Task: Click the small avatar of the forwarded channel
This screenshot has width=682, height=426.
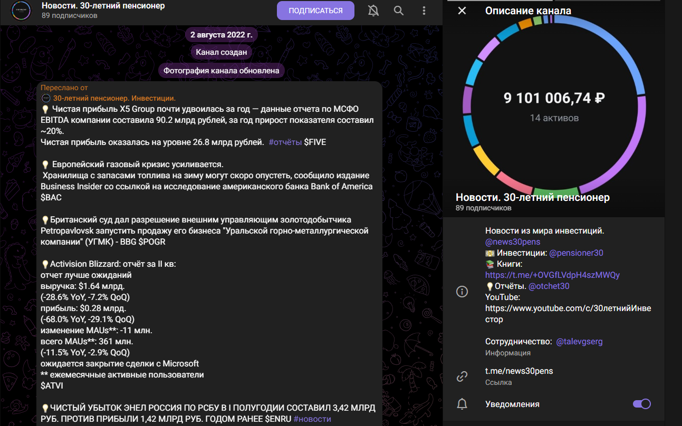Action: (45, 98)
